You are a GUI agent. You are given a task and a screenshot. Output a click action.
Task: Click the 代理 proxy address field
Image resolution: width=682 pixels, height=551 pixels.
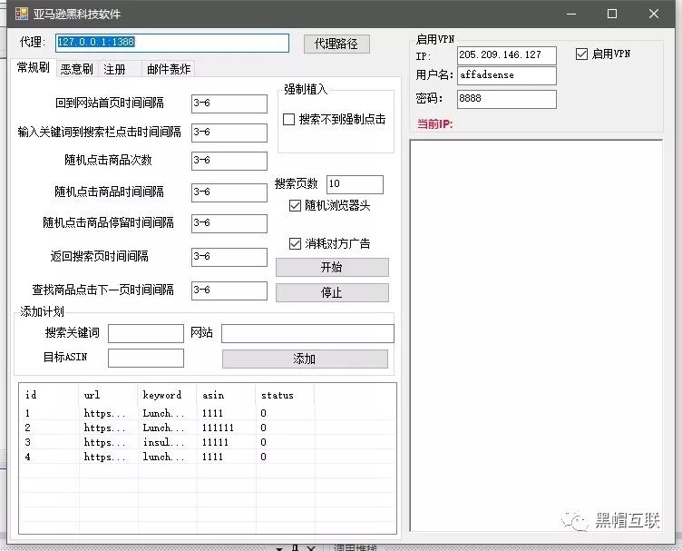[172, 43]
